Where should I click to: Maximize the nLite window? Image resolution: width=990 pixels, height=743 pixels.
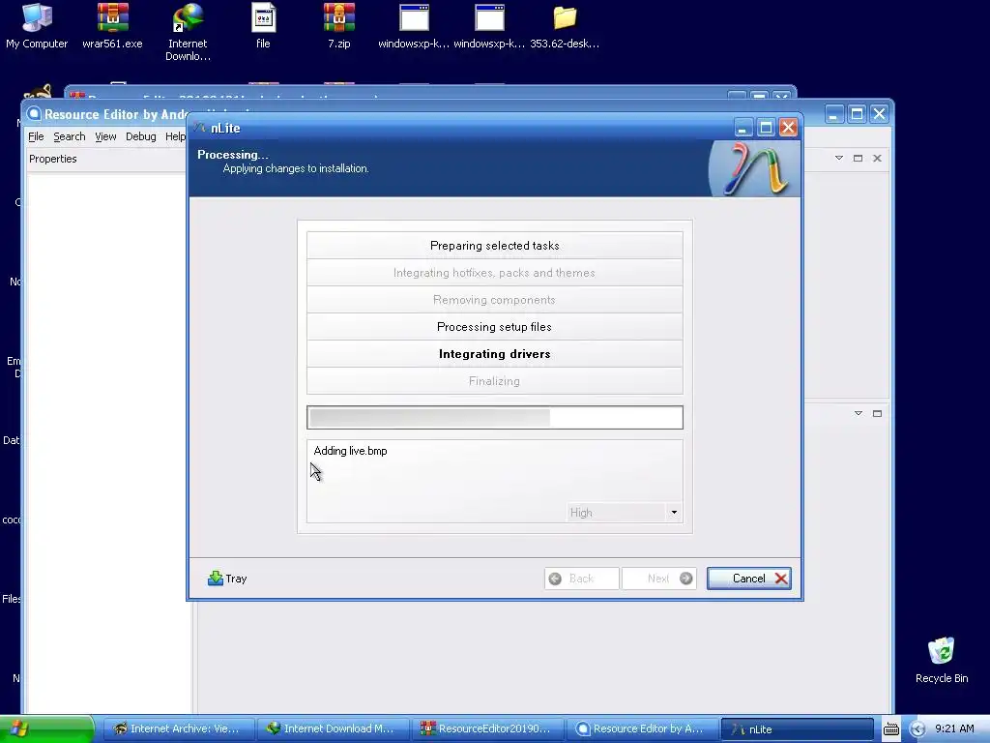point(766,128)
